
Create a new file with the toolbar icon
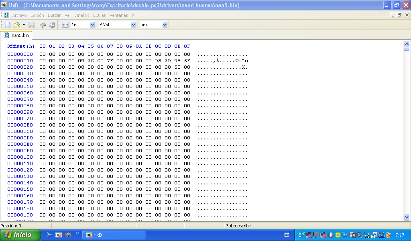coord(8,25)
